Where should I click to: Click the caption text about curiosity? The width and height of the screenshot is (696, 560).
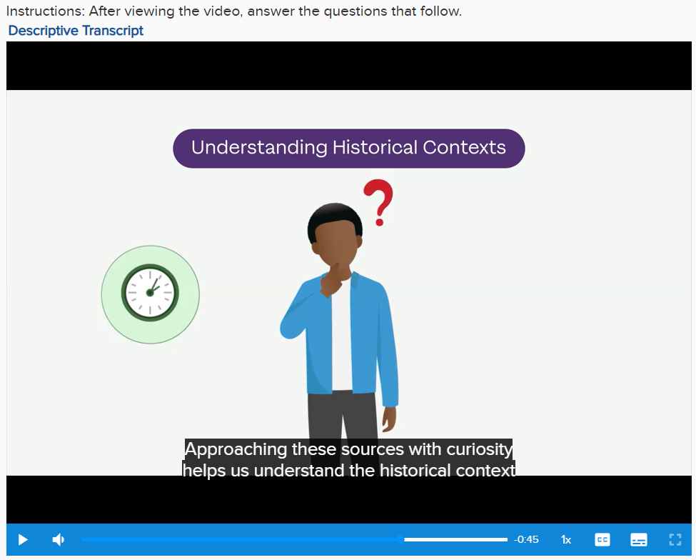pos(349,459)
